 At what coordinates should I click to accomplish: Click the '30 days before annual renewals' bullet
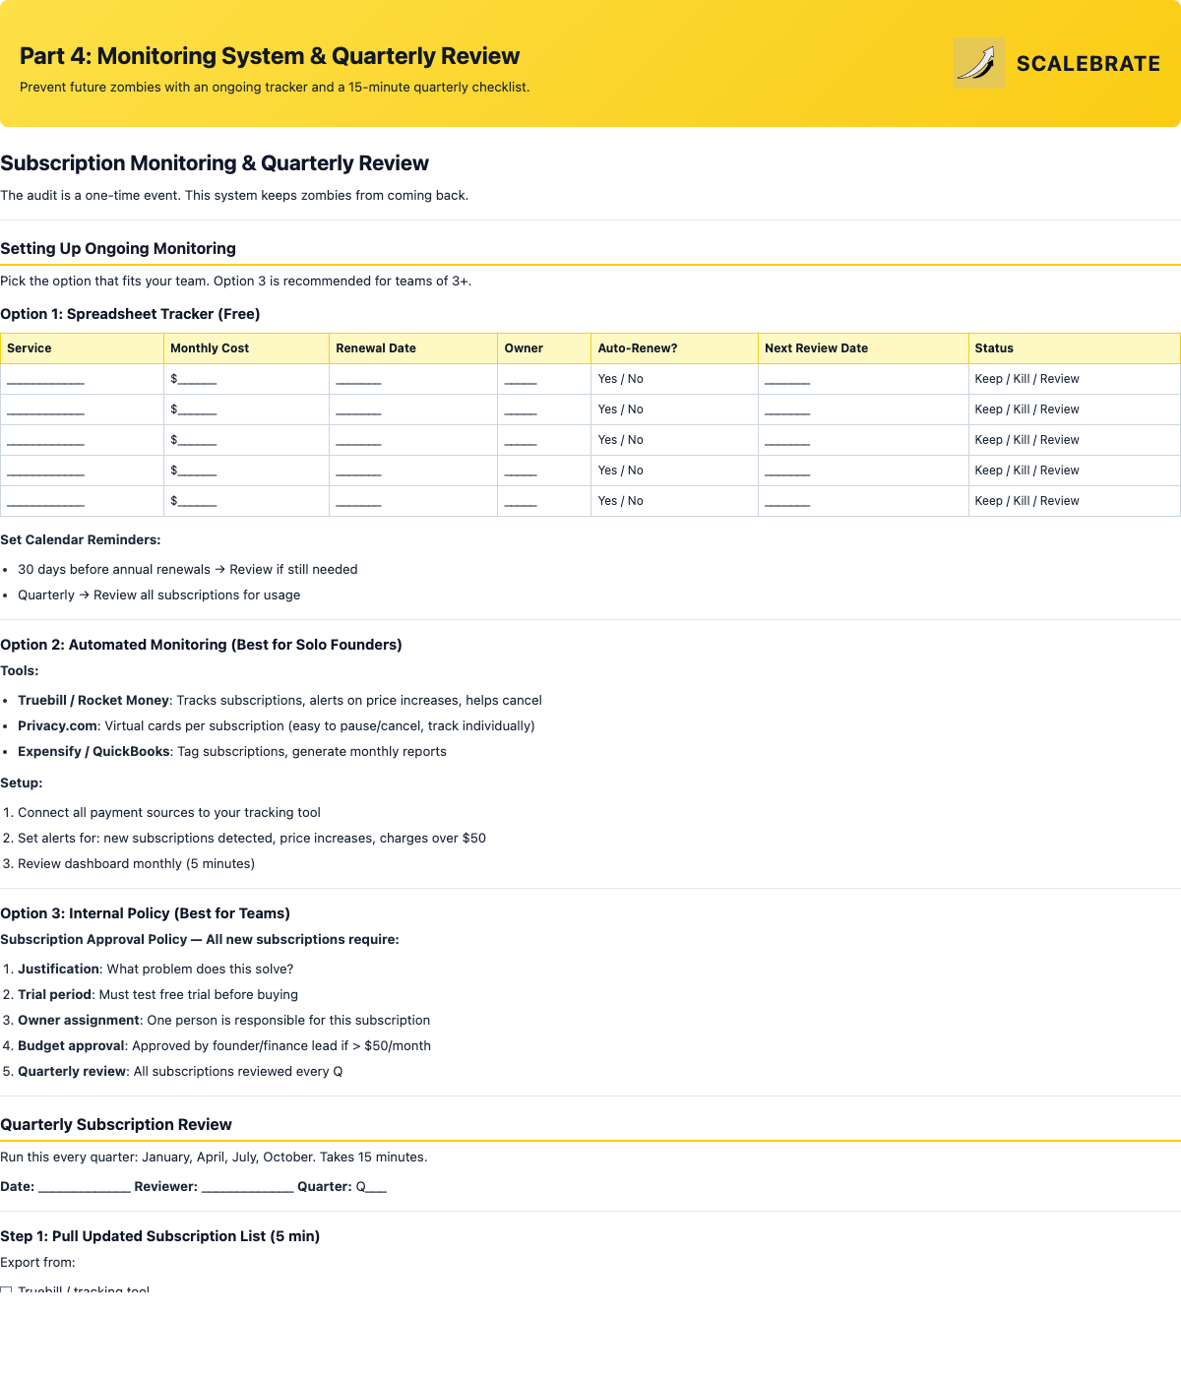point(188,569)
